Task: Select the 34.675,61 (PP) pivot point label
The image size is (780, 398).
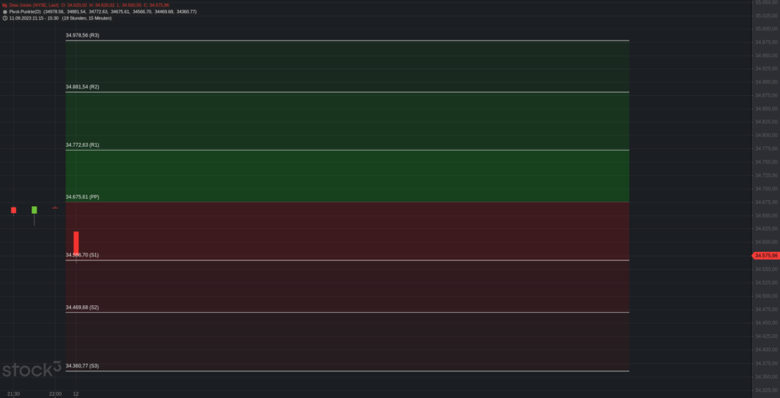Action: (x=82, y=197)
